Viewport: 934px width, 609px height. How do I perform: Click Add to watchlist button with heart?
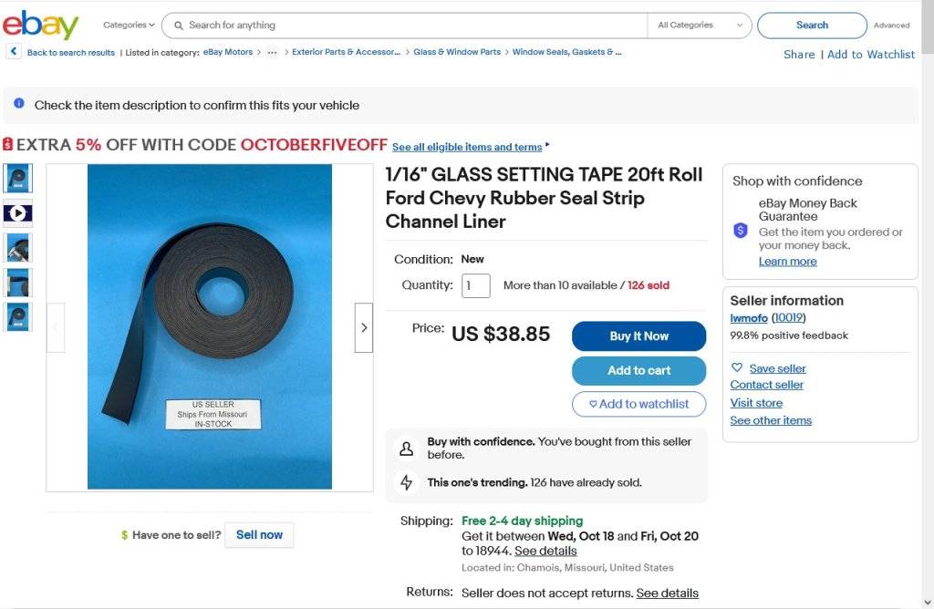coord(638,404)
